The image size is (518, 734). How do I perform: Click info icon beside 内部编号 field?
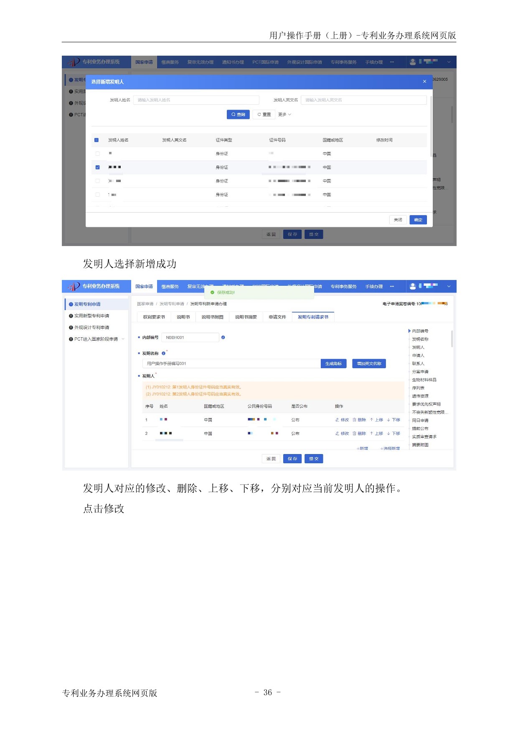coord(223,338)
